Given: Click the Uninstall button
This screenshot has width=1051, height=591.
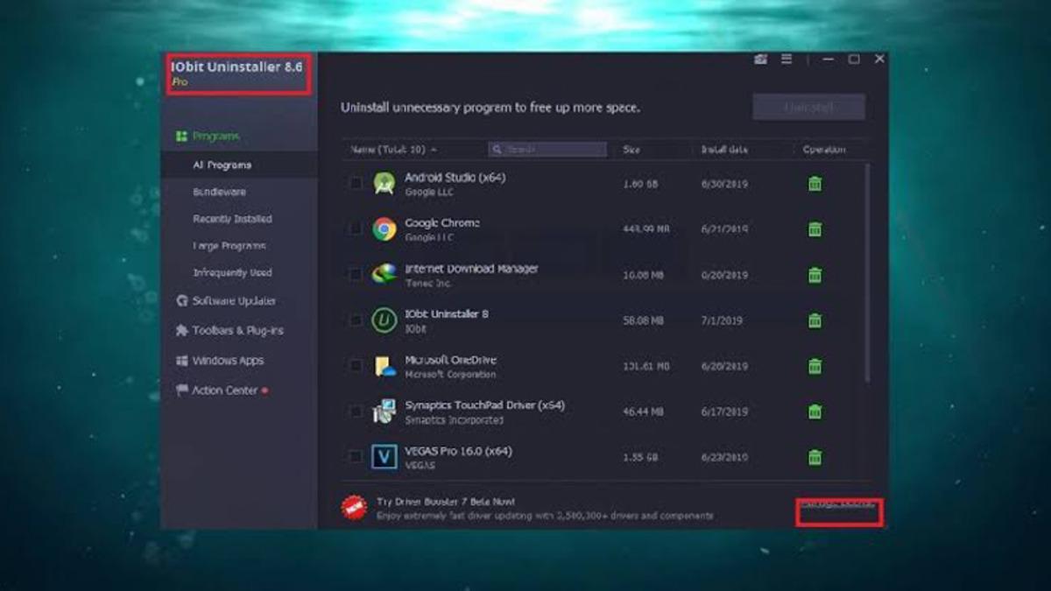Looking at the screenshot, I should coord(807,105).
